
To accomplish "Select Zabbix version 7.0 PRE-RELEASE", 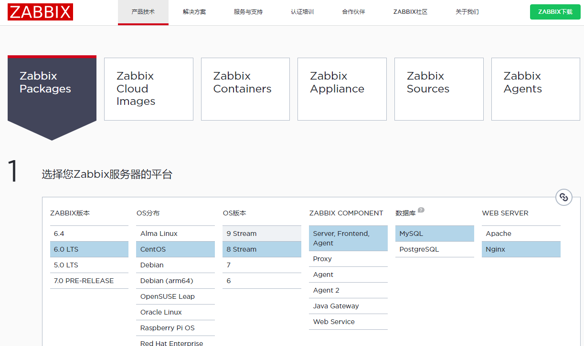I will 89,281.
